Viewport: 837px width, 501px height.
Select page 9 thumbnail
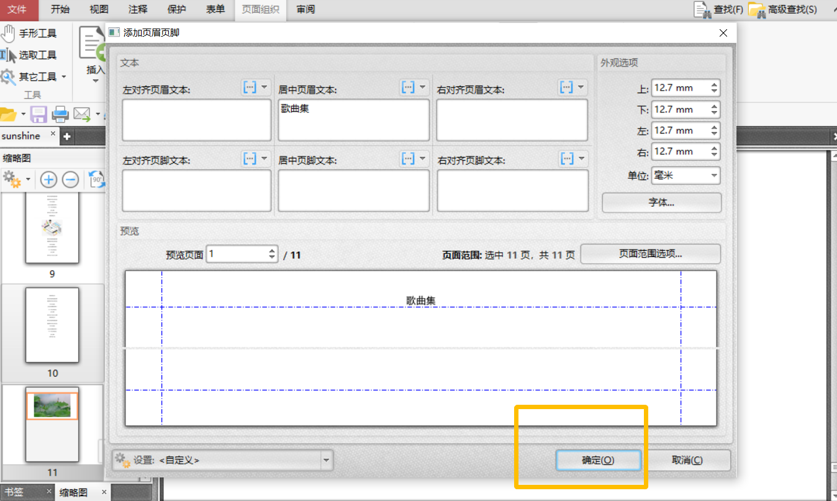click(52, 228)
